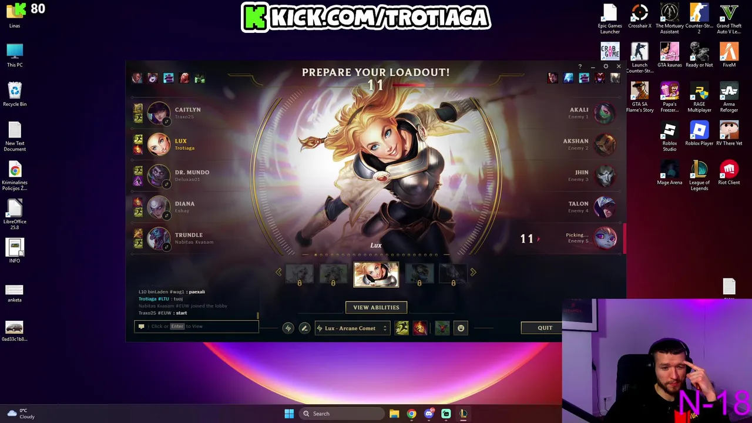Show the previous skins with the left arrow
The width and height of the screenshot is (752, 423).
(278, 272)
